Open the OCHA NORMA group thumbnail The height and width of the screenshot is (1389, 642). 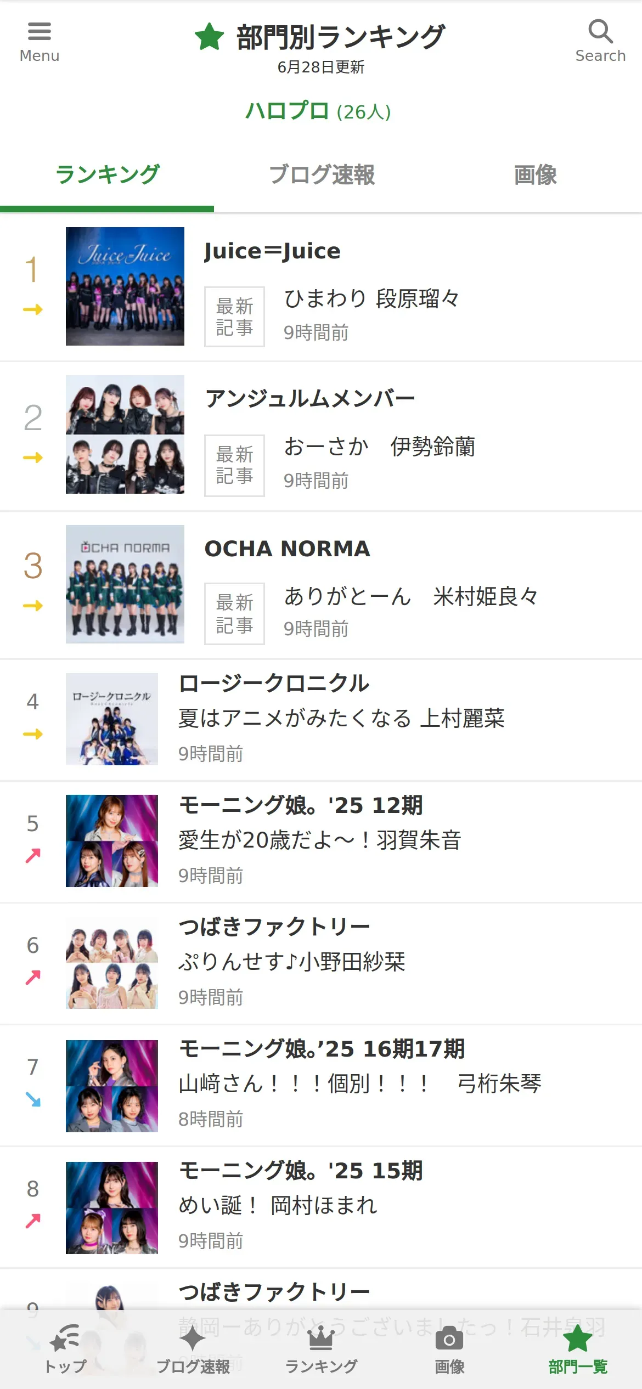click(x=125, y=584)
